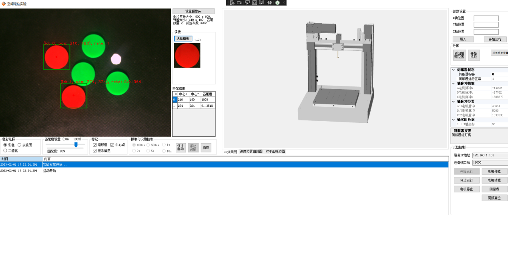Toggle the display layout adorners icon

pos(254,3)
